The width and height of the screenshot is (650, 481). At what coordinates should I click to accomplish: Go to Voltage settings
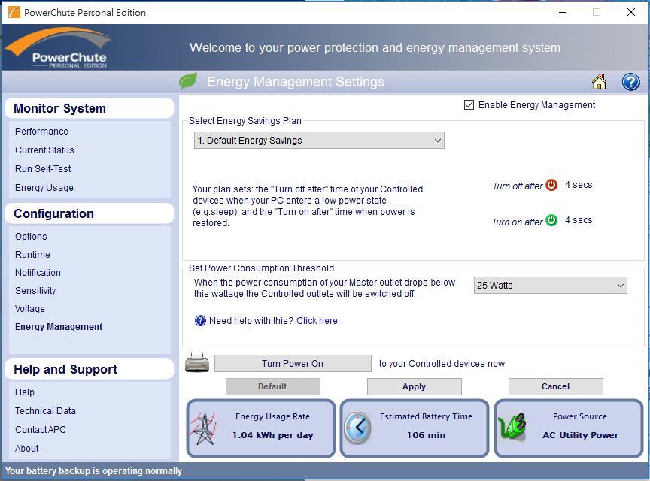point(30,309)
